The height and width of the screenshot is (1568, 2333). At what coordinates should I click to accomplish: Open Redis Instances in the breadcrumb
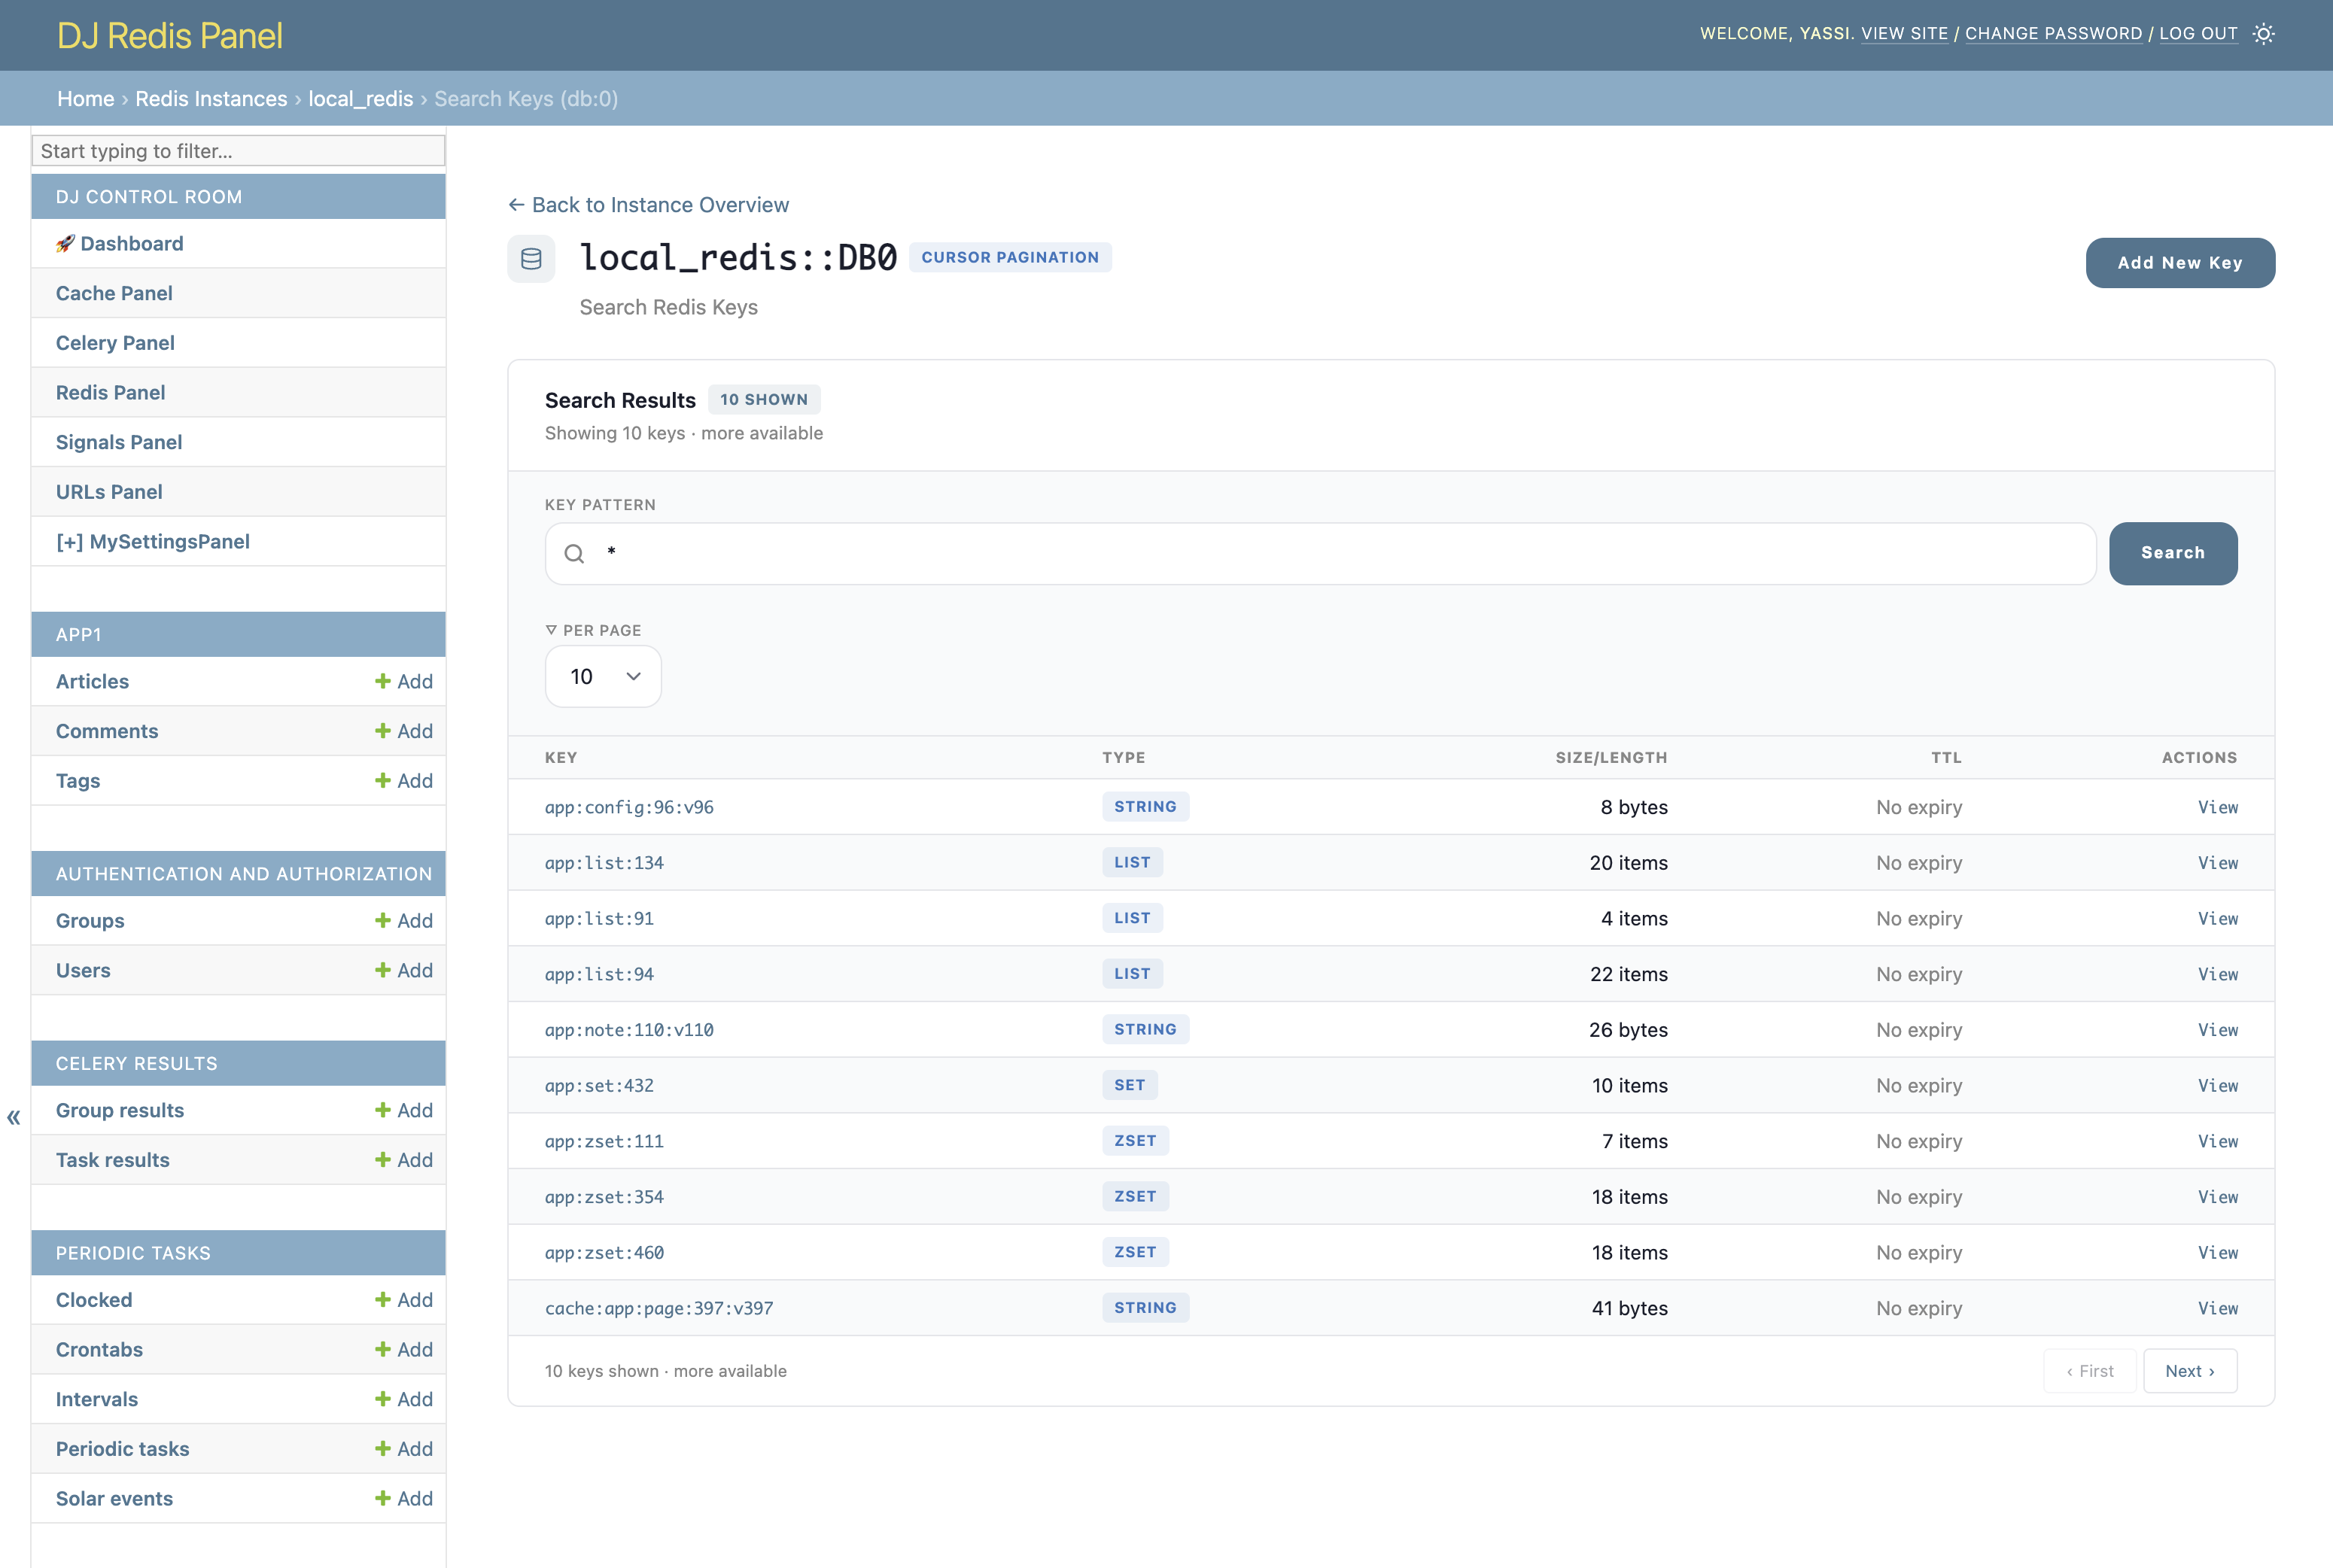click(x=211, y=99)
